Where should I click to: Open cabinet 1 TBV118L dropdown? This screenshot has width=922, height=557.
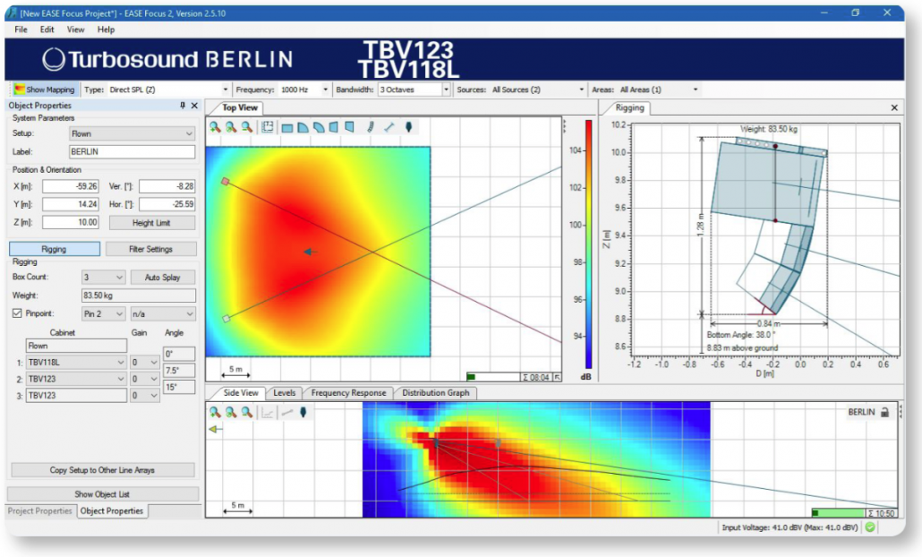point(76,363)
